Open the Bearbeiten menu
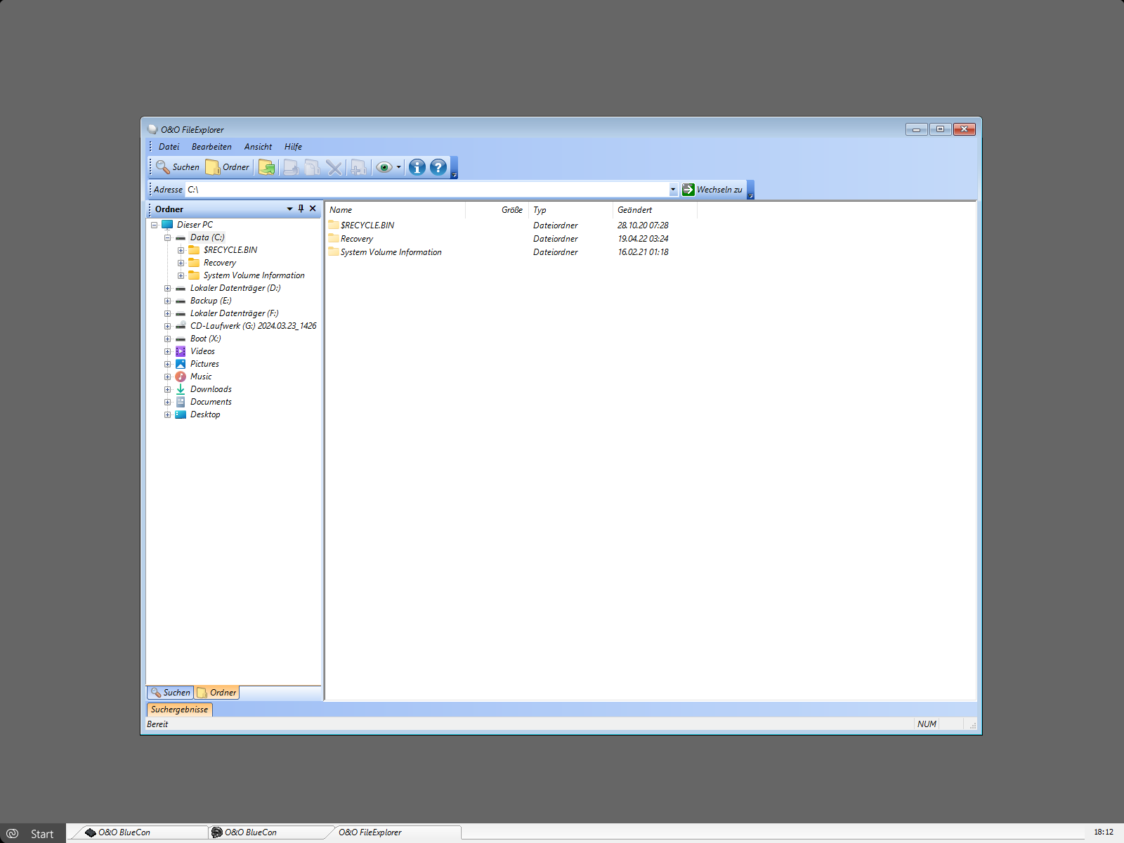This screenshot has width=1124, height=843. coord(211,147)
